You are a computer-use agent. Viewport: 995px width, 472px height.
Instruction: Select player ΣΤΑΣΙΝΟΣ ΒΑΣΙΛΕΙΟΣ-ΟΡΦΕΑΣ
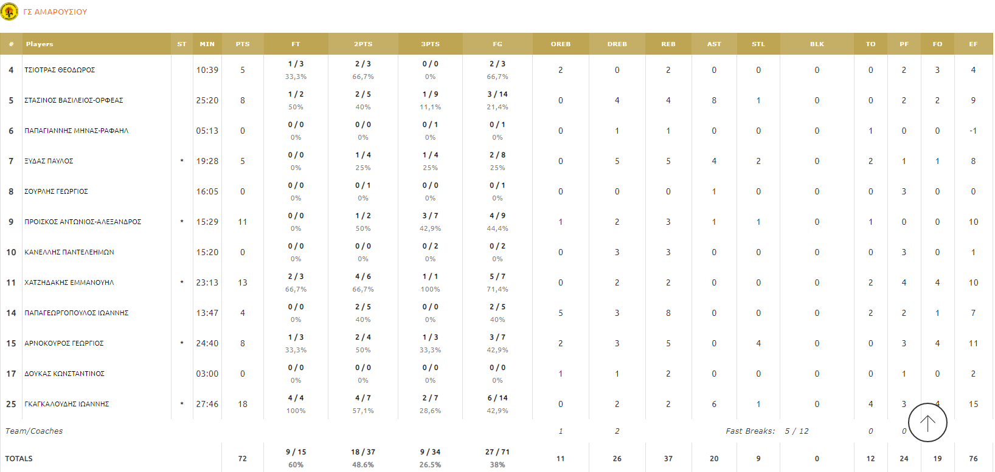(x=74, y=100)
